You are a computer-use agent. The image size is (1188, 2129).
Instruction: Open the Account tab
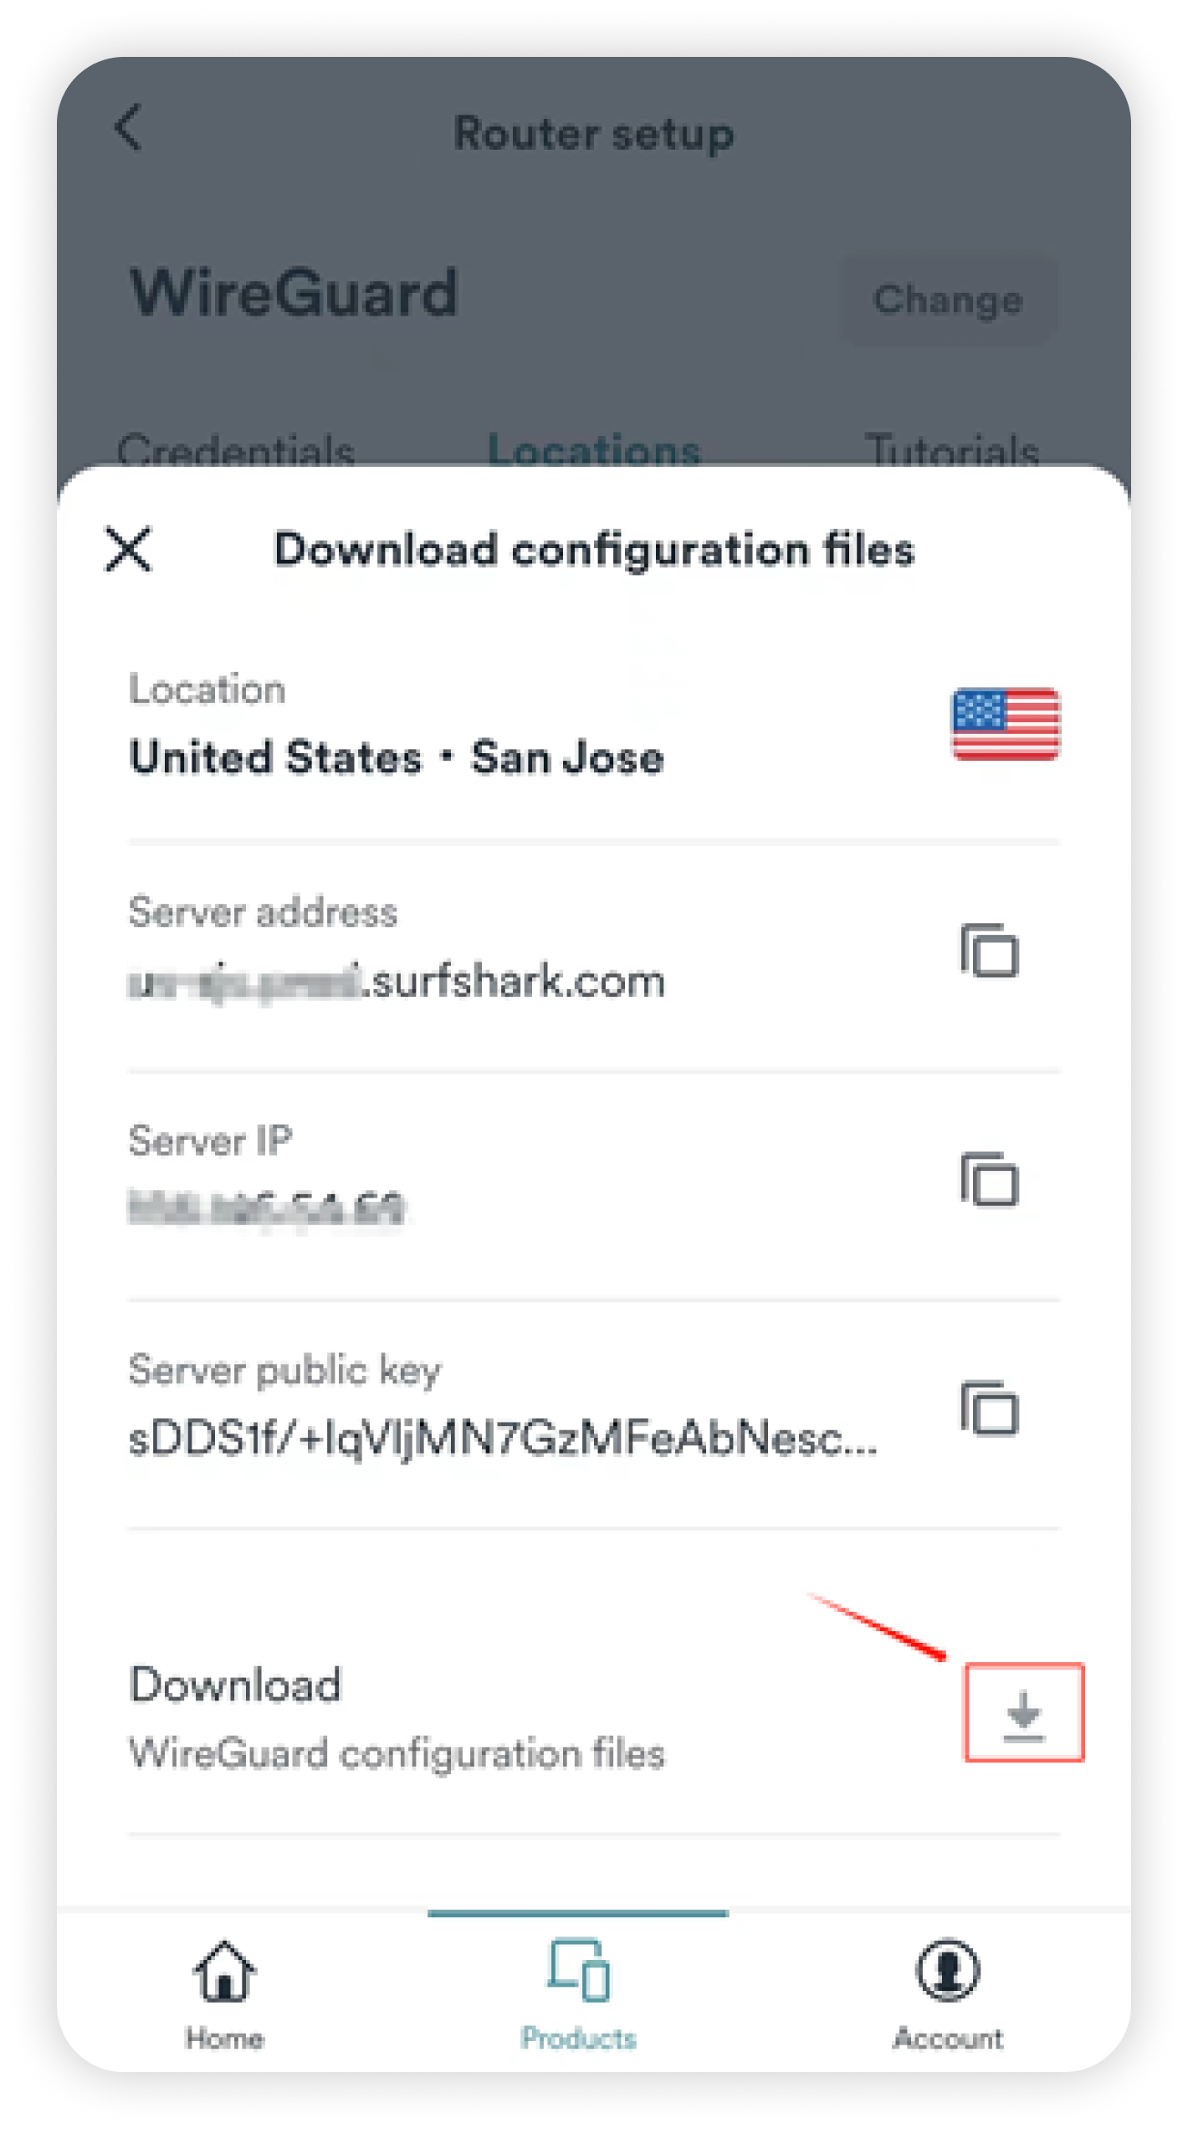pyautogui.click(x=947, y=1995)
